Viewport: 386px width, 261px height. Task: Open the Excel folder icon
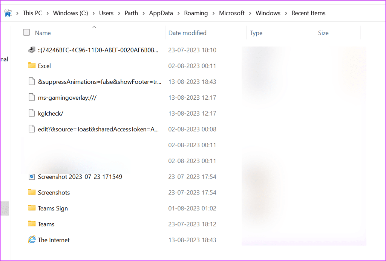[x=32, y=66]
